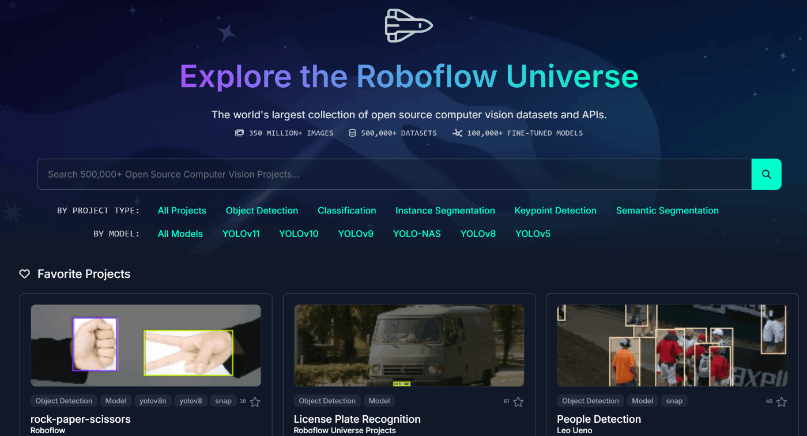The height and width of the screenshot is (436, 807).
Task: Select the YOLOv9 model filter
Action: click(356, 234)
